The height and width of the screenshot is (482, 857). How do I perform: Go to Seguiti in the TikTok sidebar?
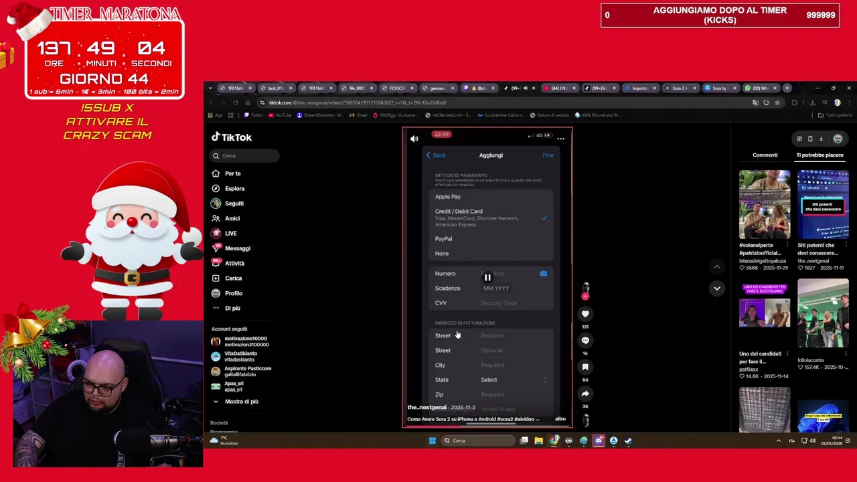point(228,204)
